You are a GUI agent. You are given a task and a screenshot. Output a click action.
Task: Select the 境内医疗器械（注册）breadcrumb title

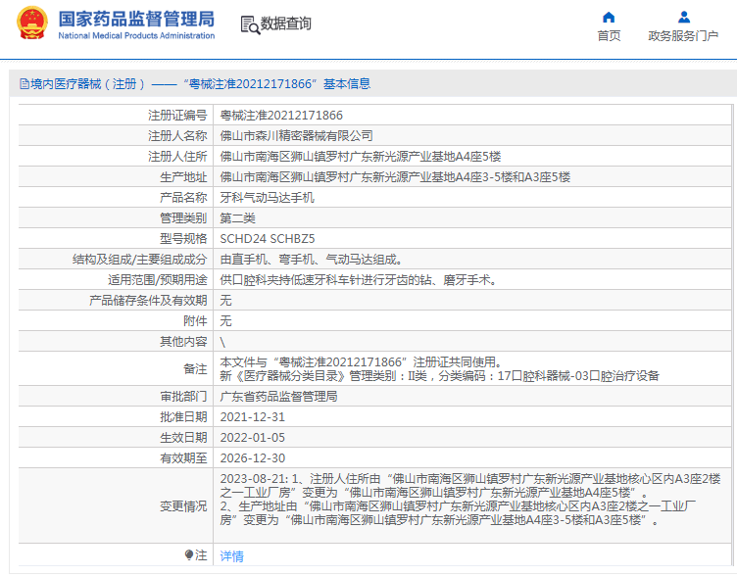(88, 84)
